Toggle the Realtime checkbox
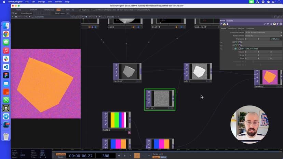283x159 pixels. coord(80,10)
